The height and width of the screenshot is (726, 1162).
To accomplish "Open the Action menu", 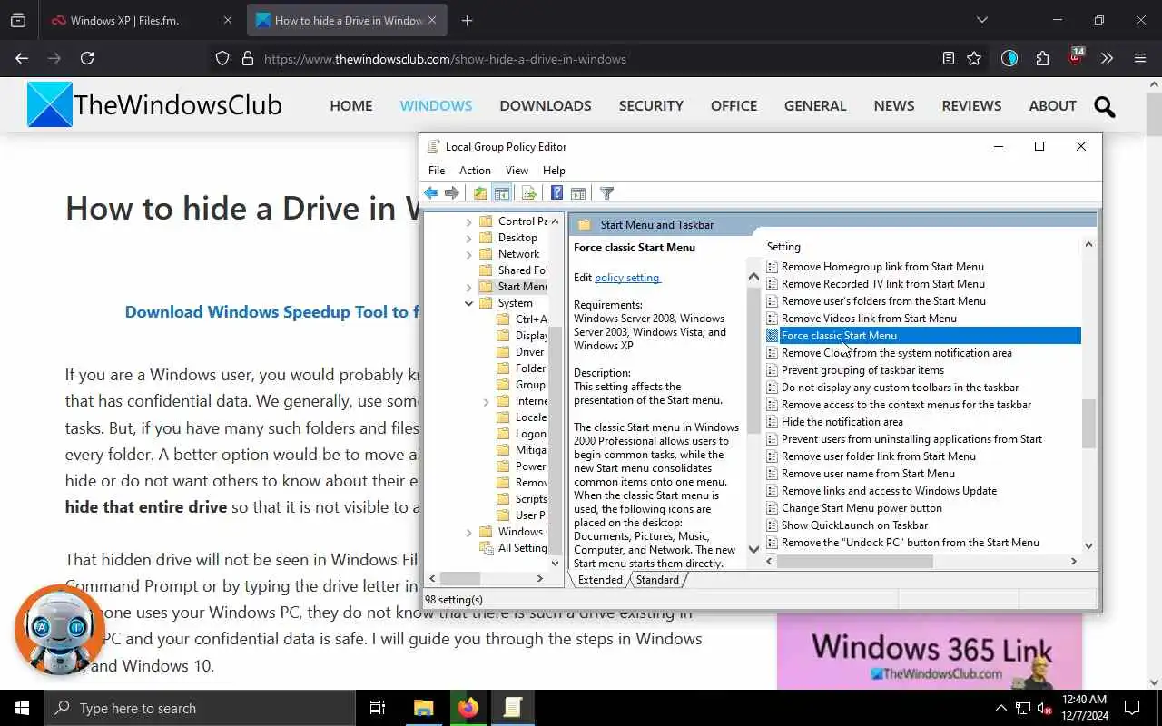I will pos(475,170).
